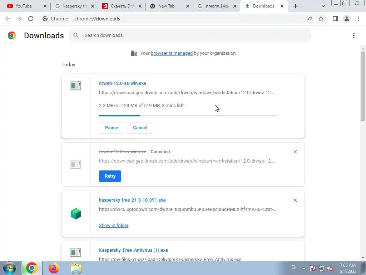Click the muted volume tray icon
Image resolution: width=366 pixels, height=275 pixels.
pos(330,268)
